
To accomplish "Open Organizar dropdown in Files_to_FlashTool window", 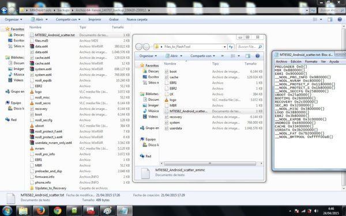I will (x=148, y=56).
